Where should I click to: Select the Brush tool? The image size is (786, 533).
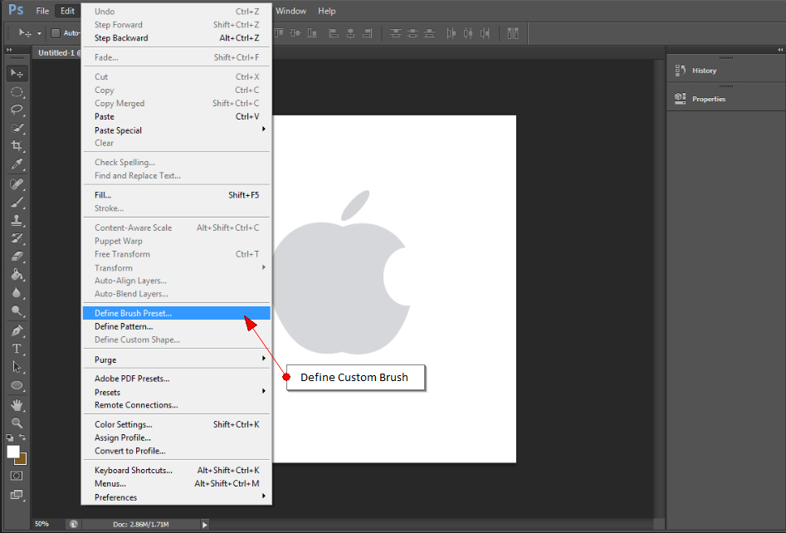(x=17, y=203)
